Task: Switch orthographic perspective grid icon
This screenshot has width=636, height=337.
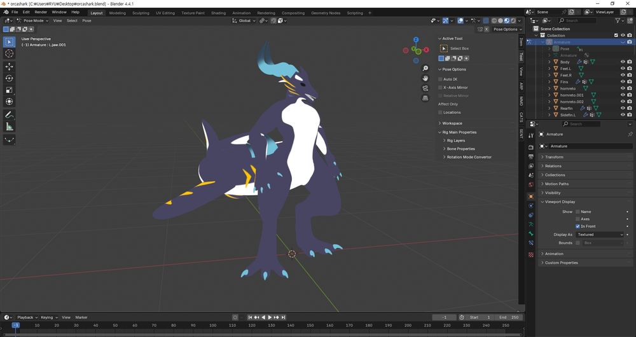Action: pos(425,98)
